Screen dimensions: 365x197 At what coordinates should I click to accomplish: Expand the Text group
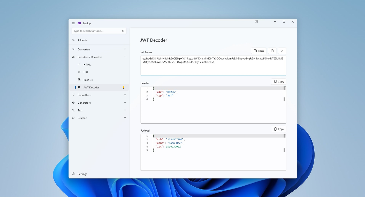click(x=125, y=110)
